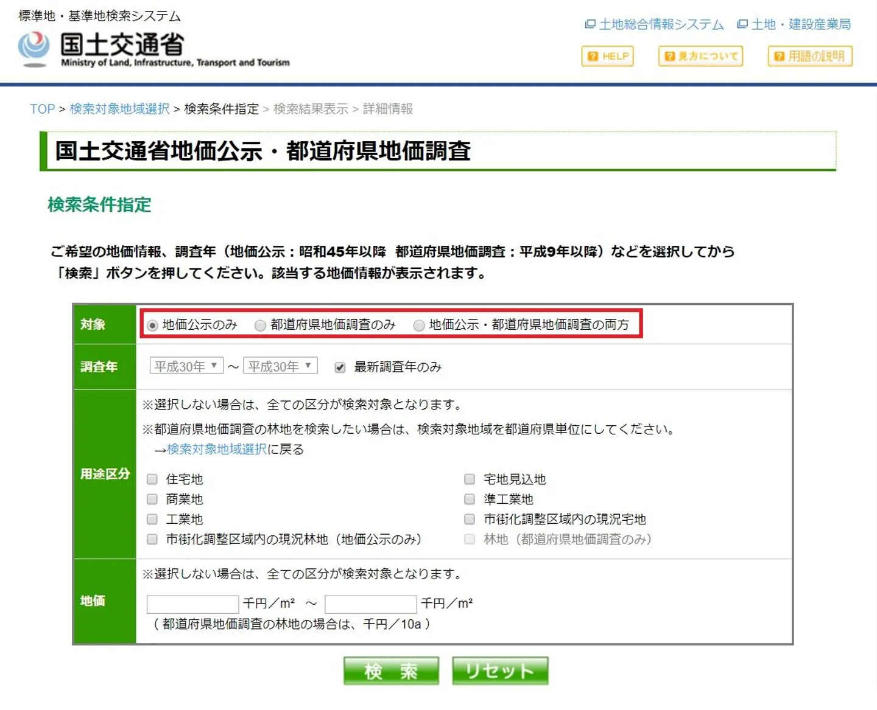Open the first 平成30年 start year dropdown
877x710 pixels.
[x=186, y=366]
